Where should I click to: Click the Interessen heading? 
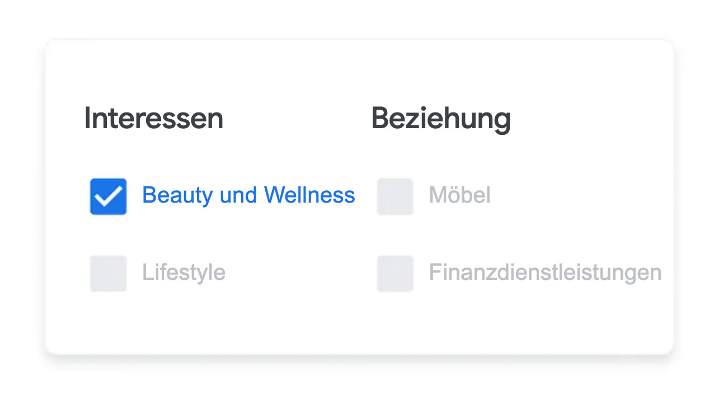154,119
